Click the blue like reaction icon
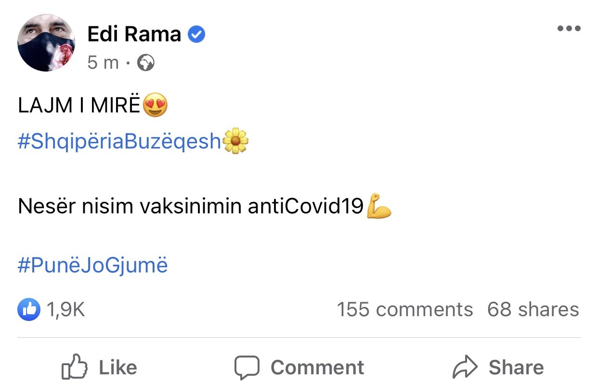Screen dimensions: 598x382 coord(29,310)
